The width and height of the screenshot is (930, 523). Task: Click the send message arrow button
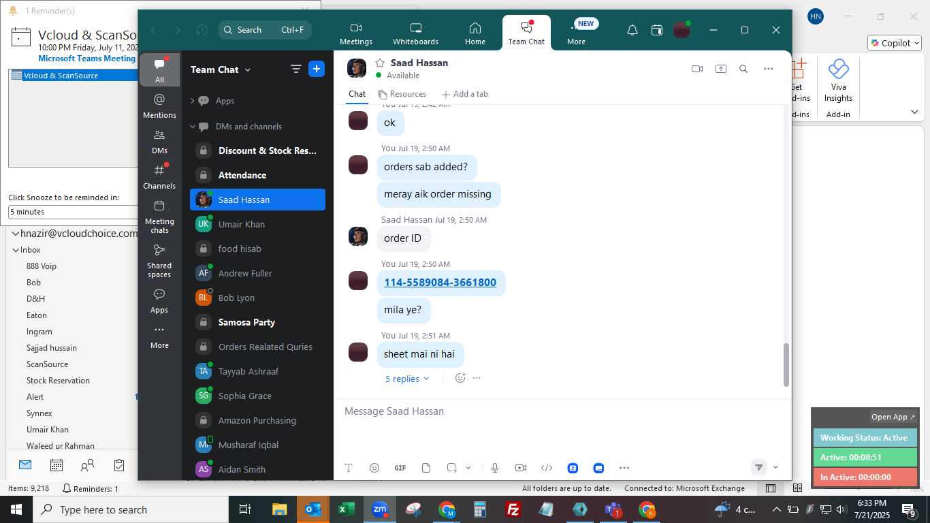(x=758, y=467)
